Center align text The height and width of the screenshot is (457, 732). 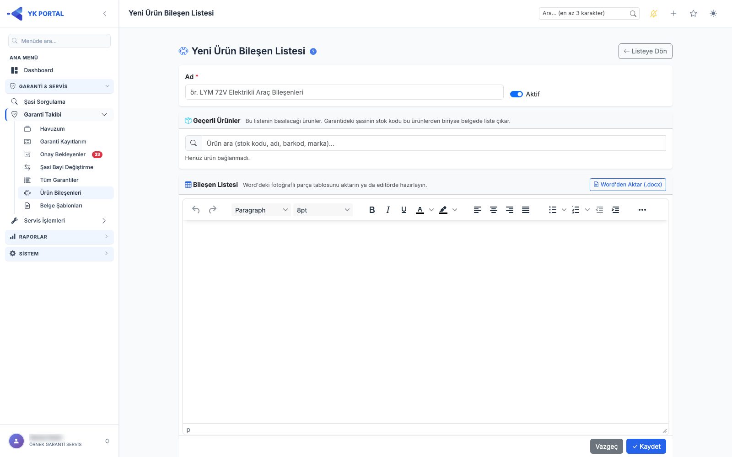coord(494,210)
